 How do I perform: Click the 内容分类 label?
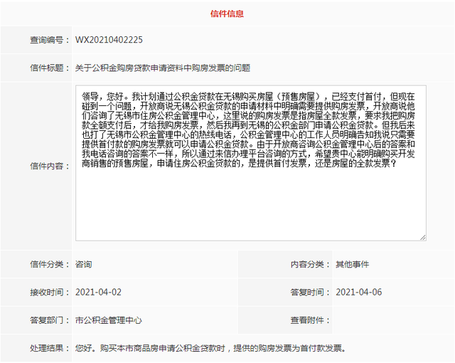pos(310,264)
